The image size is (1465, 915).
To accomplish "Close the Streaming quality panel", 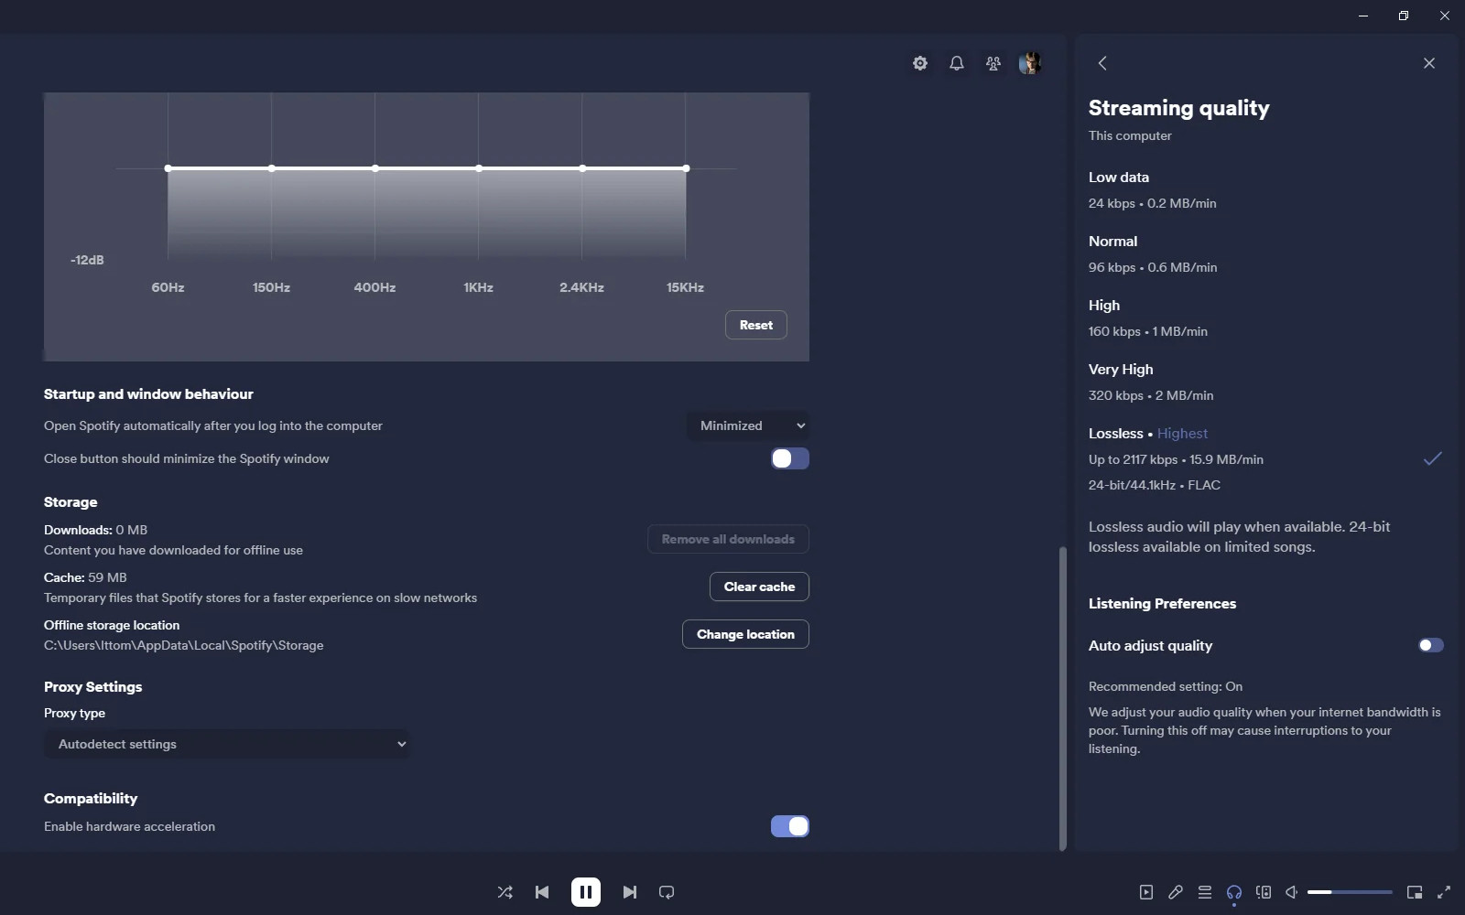I will (x=1429, y=63).
